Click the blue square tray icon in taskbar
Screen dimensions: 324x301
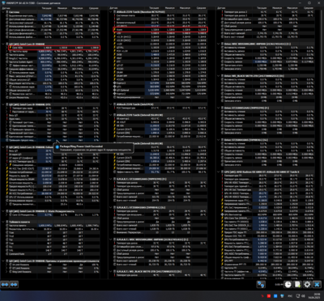pyautogui.click(x=275, y=296)
